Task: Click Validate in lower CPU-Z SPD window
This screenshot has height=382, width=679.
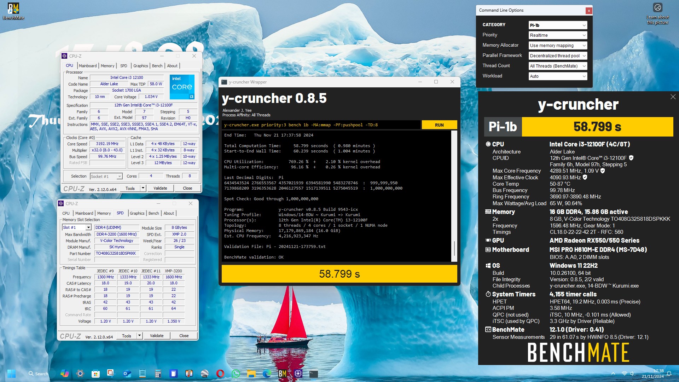Action: pos(157,336)
